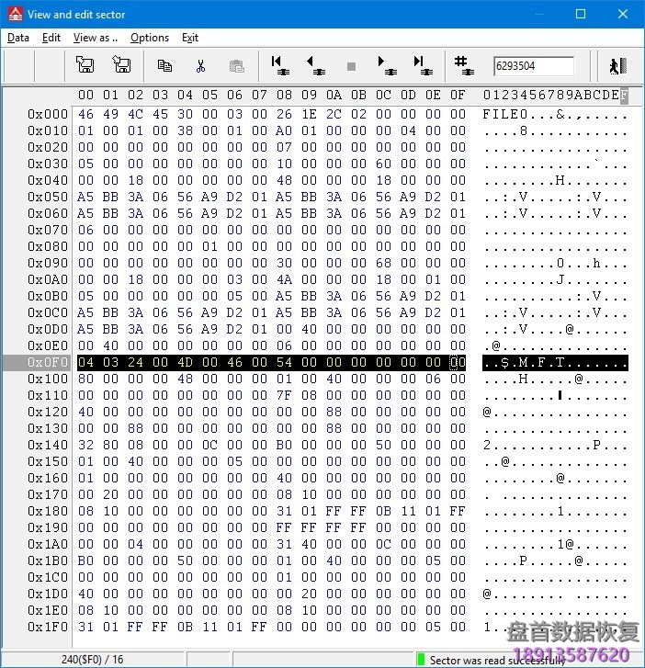This screenshot has height=668, width=645.
Task: Click ASCII character 2 in row 0x140
Action: coord(487,445)
